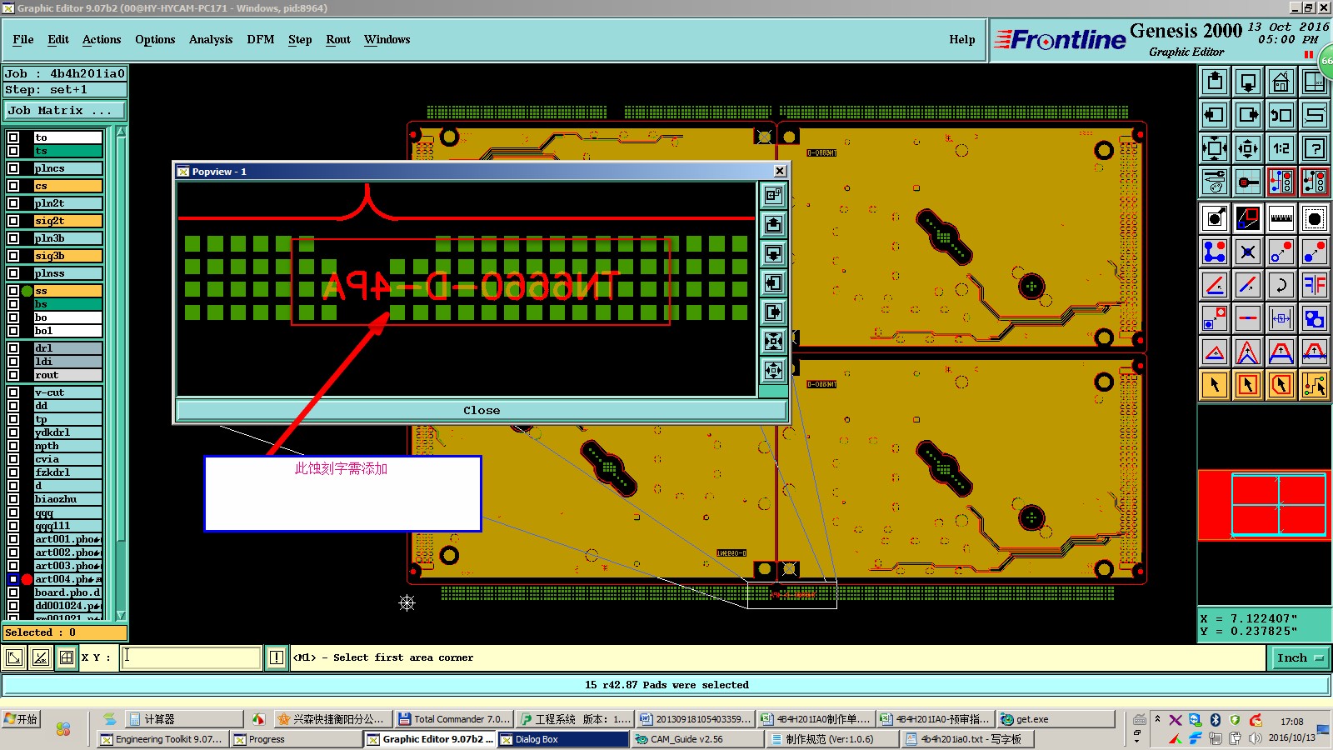Toggle the checkbox for layer to
The height and width of the screenshot is (750, 1333).
tap(13, 137)
